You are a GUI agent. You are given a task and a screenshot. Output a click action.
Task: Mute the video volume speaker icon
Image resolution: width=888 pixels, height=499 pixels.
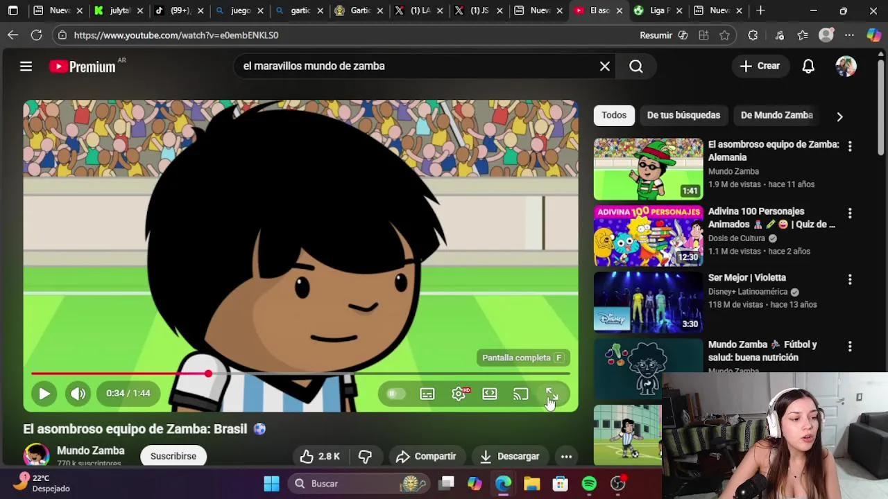(78, 394)
